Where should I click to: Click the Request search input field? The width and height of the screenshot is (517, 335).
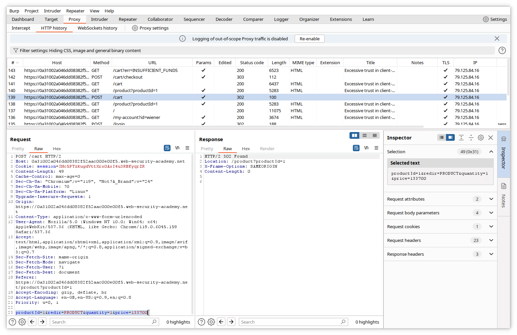[x=101, y=322]
